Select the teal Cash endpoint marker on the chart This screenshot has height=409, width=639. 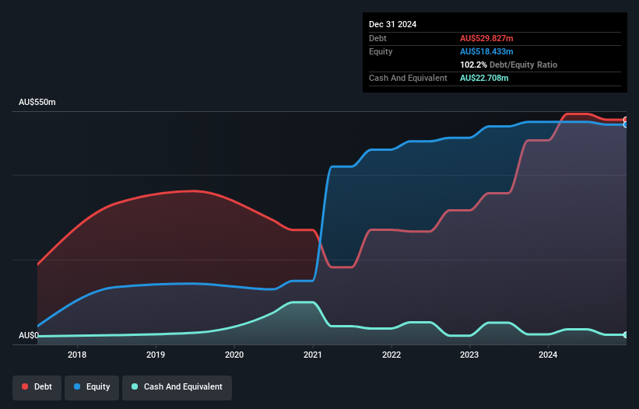point(626,334)
